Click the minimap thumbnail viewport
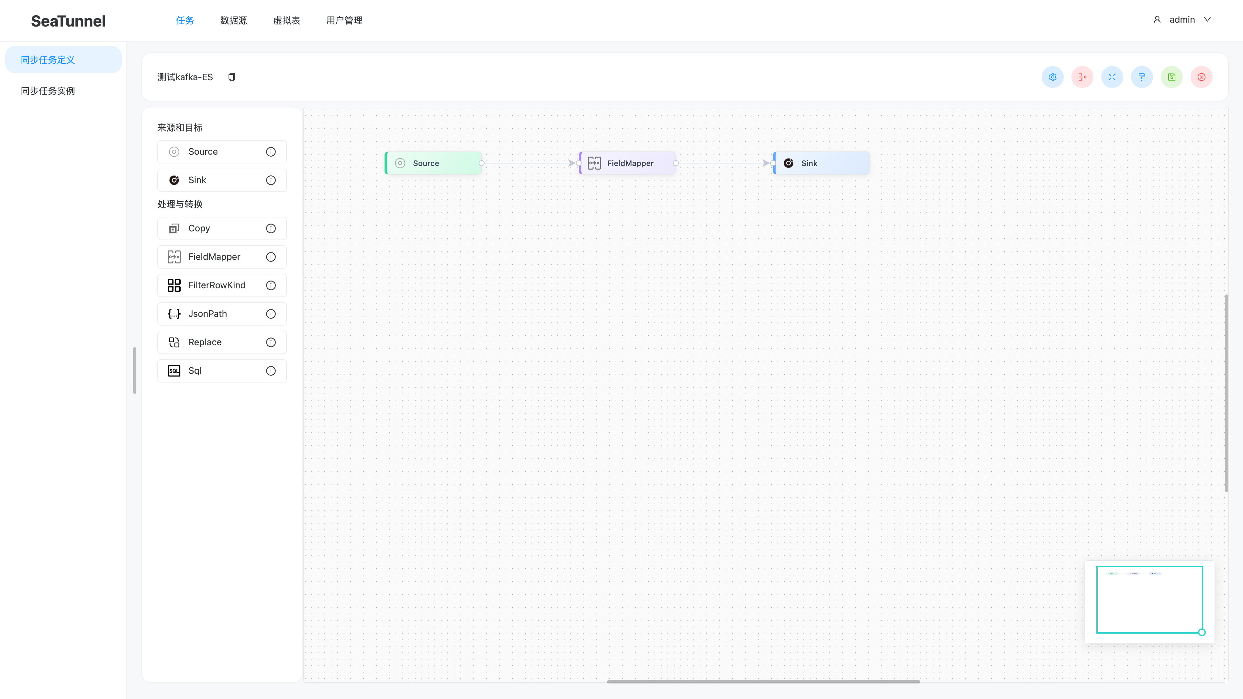This screenshot has height=699, width=1243. 1149,600
